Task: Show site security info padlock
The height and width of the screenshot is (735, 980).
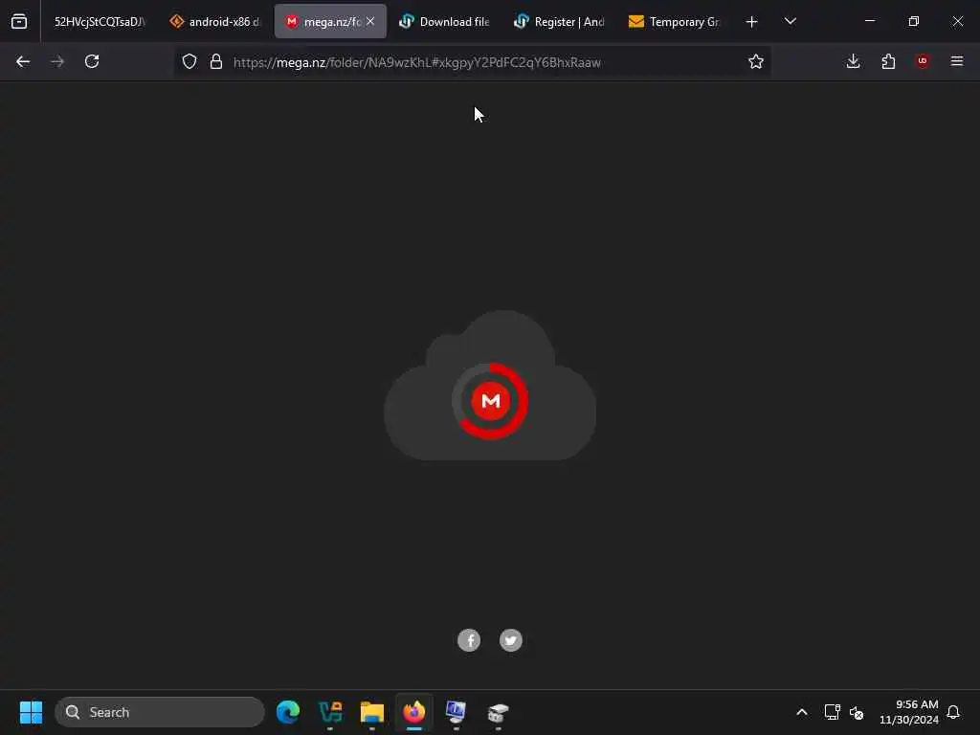Action: (x=216, y=61)
